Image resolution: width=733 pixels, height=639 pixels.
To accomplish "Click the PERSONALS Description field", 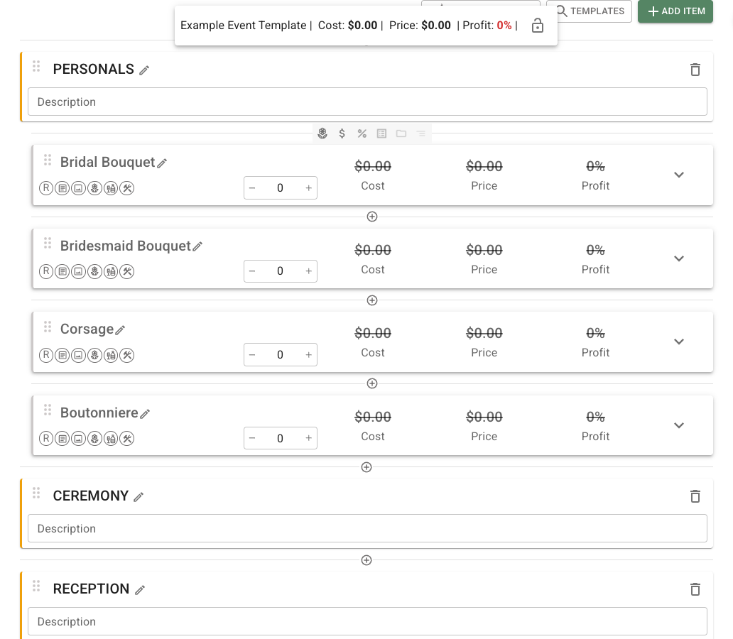I will coord(367,102).
